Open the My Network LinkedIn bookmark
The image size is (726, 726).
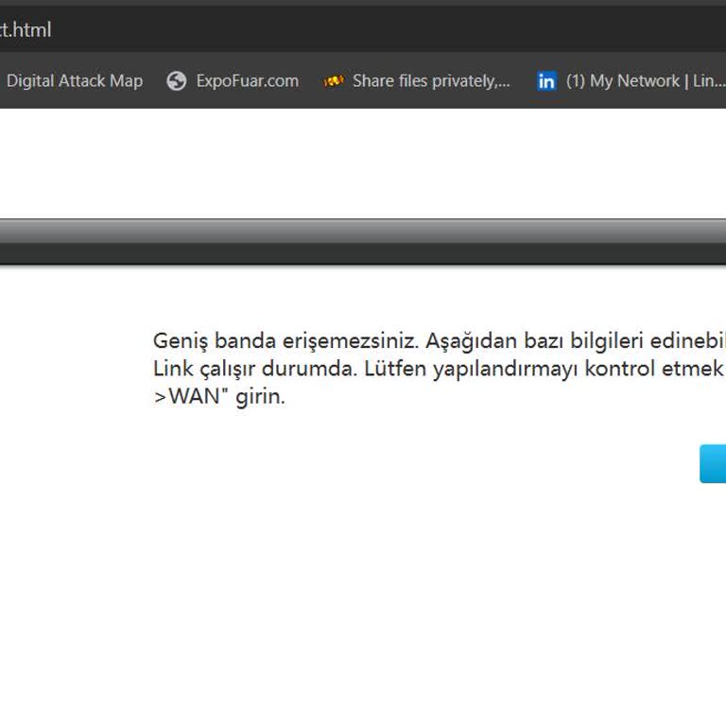[x=630, y=81]
